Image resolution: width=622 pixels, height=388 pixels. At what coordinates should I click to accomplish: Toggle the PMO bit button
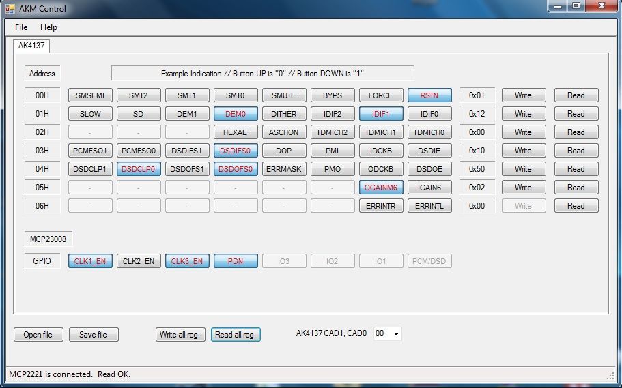tap(333, 169)
